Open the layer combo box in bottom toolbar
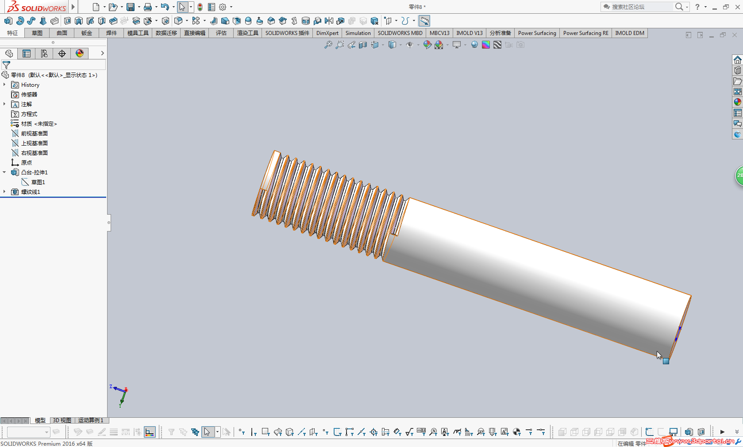The width and height of the screenshot is (743, 447). (x=28, y=432)
